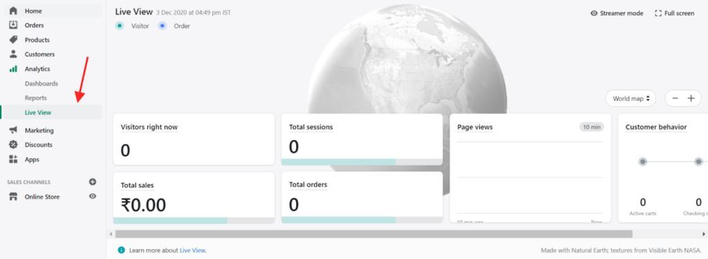The image size is (708, 259).
Task: Click the timestamp 3 Dec 2020 text
Action: click(x=194, y=12)
